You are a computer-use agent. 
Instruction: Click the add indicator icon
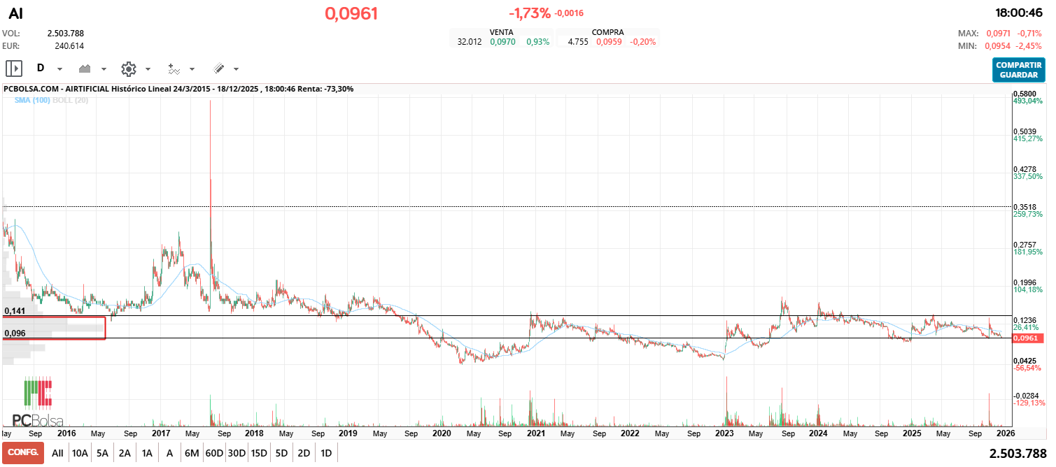pyautogui.click(x=174, y=69)
